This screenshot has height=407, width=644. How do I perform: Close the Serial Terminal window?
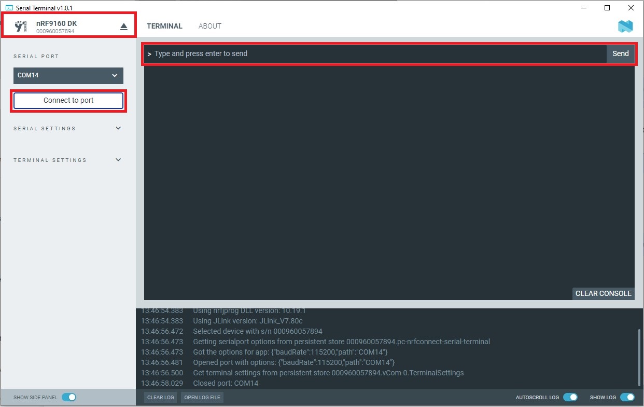pos(631,8)
